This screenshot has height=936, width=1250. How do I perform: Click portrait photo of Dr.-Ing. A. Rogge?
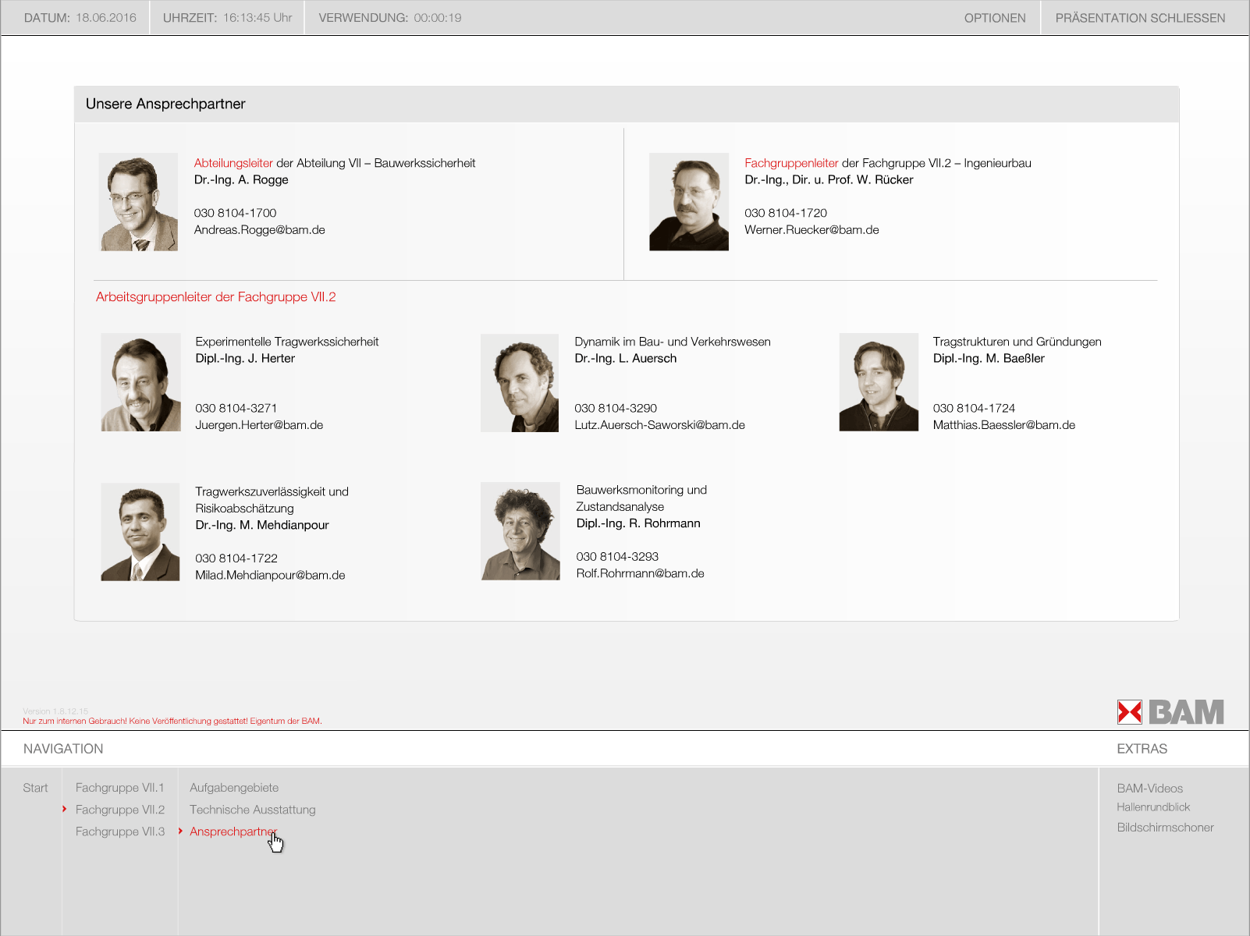coord(139,202)
